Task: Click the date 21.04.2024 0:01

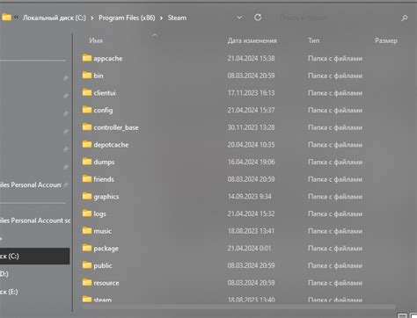Action: tap(249, 249)
